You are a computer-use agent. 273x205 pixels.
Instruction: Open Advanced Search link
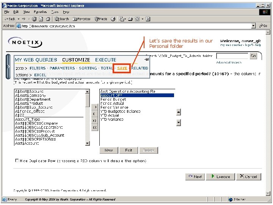click(229, 62)
